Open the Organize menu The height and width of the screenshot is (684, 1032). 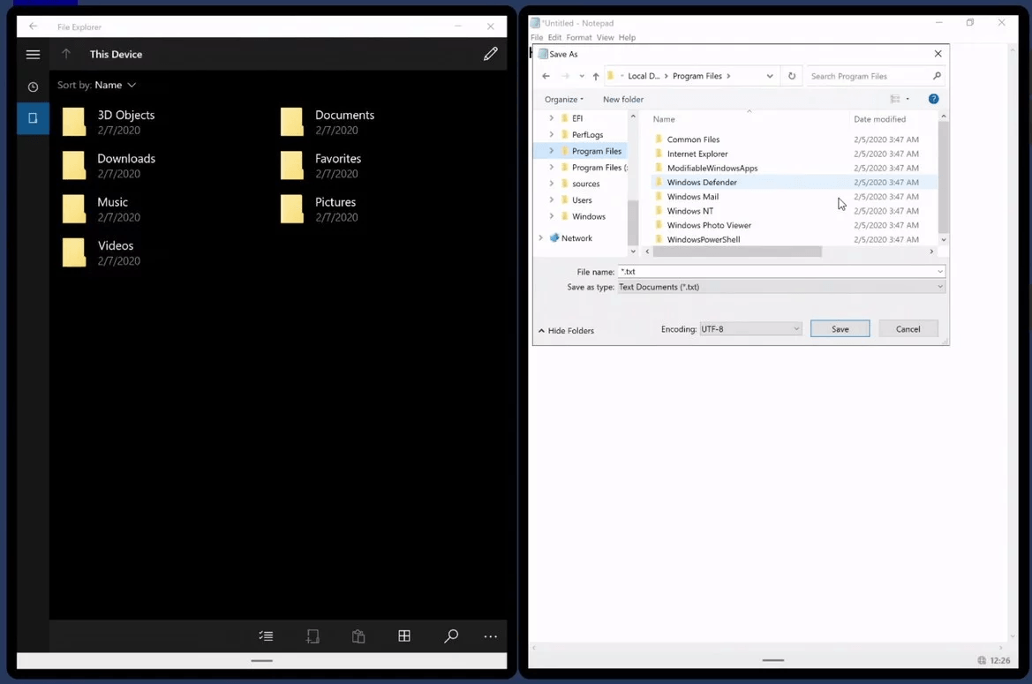(x=563, y=100)
